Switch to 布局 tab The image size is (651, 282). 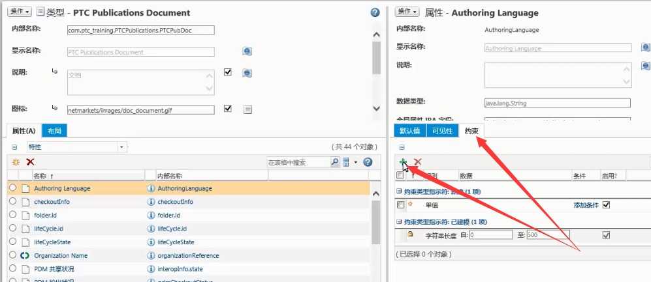(x=54, y=131)
